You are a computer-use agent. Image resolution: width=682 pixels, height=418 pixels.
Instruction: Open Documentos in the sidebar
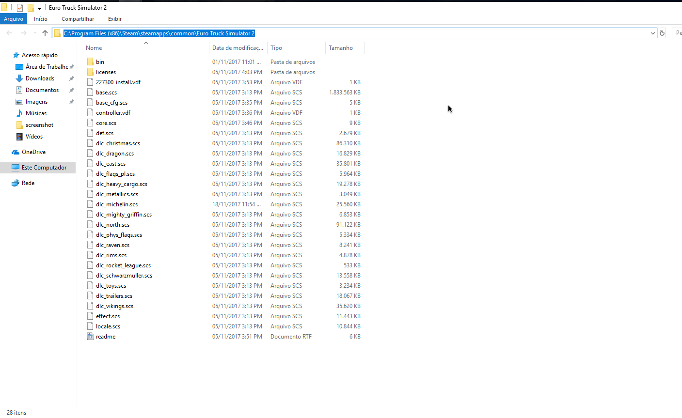point(42,90)
